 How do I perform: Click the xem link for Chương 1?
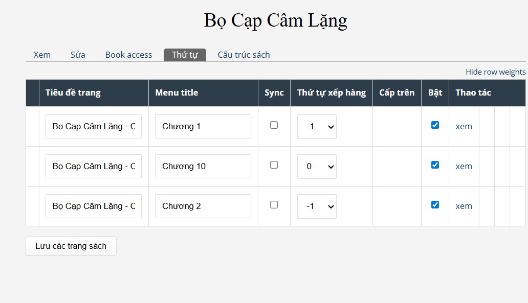464,126
